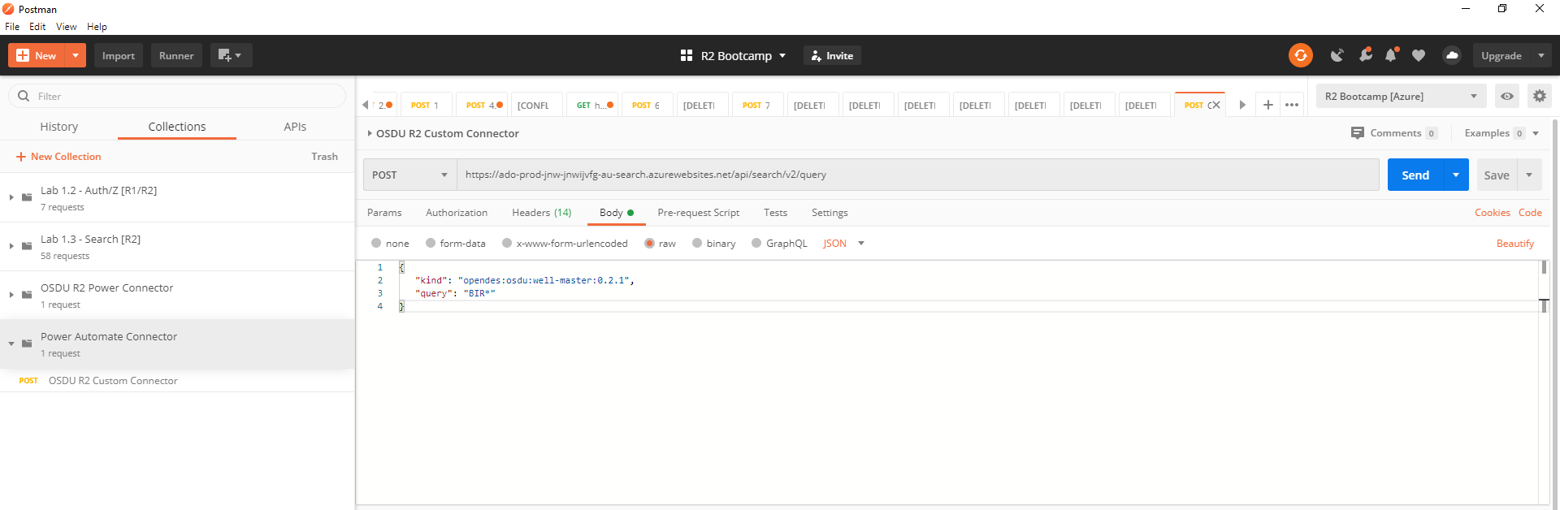
Task: Collapse the Power Automate Connector collection
Action: tap(11, 344)
